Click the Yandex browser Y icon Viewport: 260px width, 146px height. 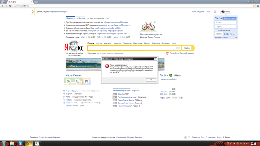click(167, 53)
